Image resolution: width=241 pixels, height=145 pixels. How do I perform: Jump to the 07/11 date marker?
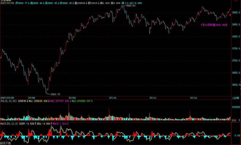click(x=153, y=98)
